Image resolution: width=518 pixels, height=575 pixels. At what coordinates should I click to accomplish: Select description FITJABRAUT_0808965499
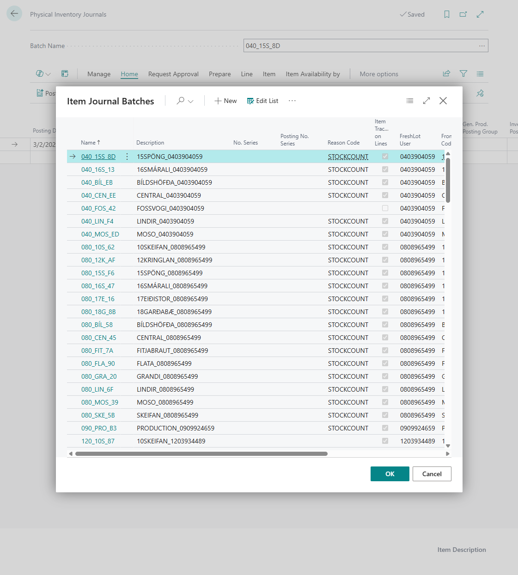[172, 351]
